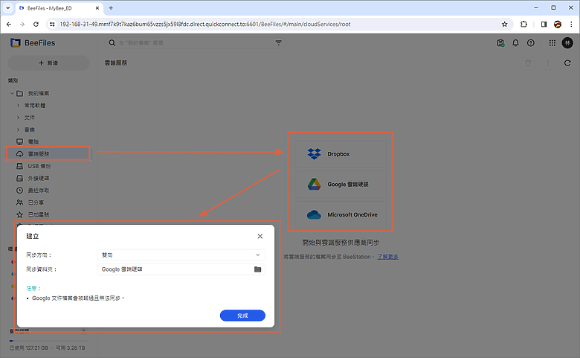Open the help question mark icon
580x358 pixels.
tap(531, 43)
